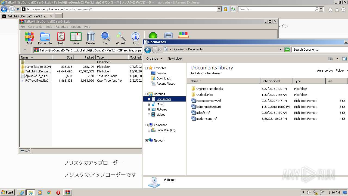Click the Info icon in WinRAR toolbar

(135, 38)
